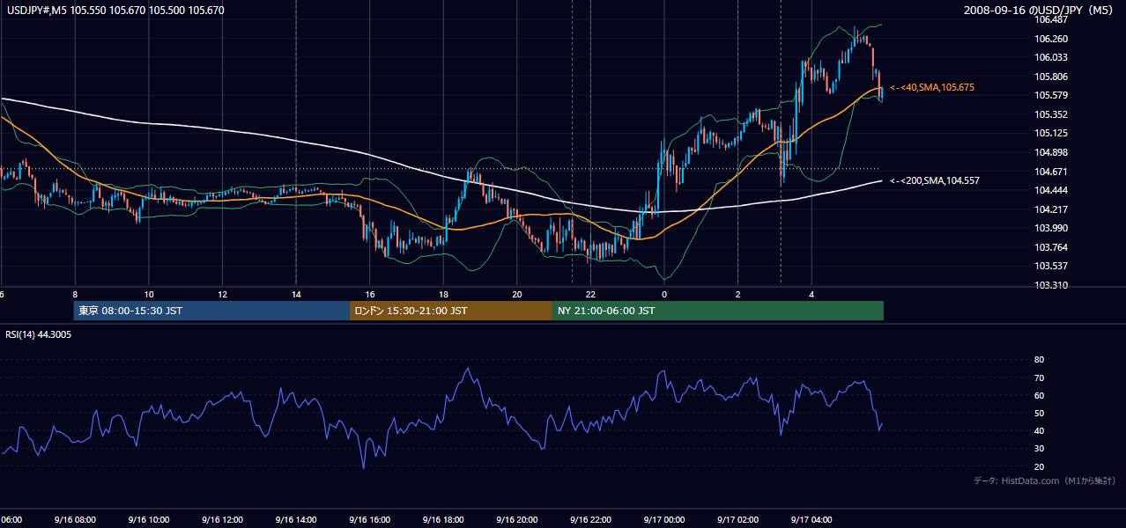The width and height of the screenshot is (1126, 528).
Task: Click the 104.671 price axis label
Action: pos(1051,172)
